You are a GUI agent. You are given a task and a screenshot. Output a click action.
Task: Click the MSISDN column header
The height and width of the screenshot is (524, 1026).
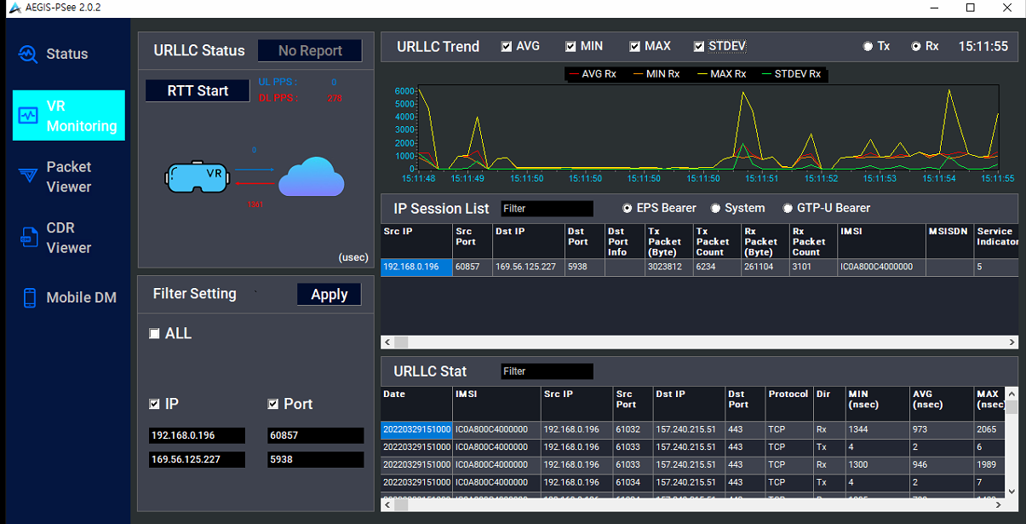(949, 241)
